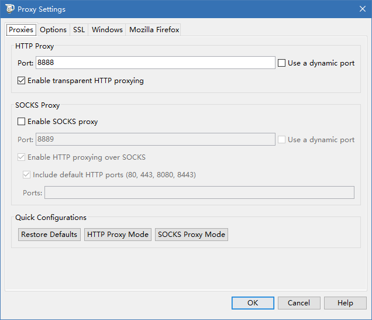This screenshot has width=372, height=320.
Task: Toggle Include default HTTP ports checkbox
Action: point(26,175)
